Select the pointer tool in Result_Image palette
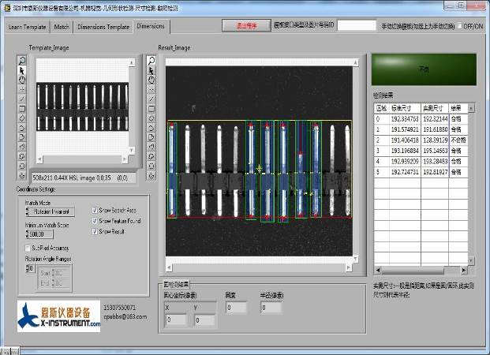Screen dimensions: 490x355 [x=151, y=70]
